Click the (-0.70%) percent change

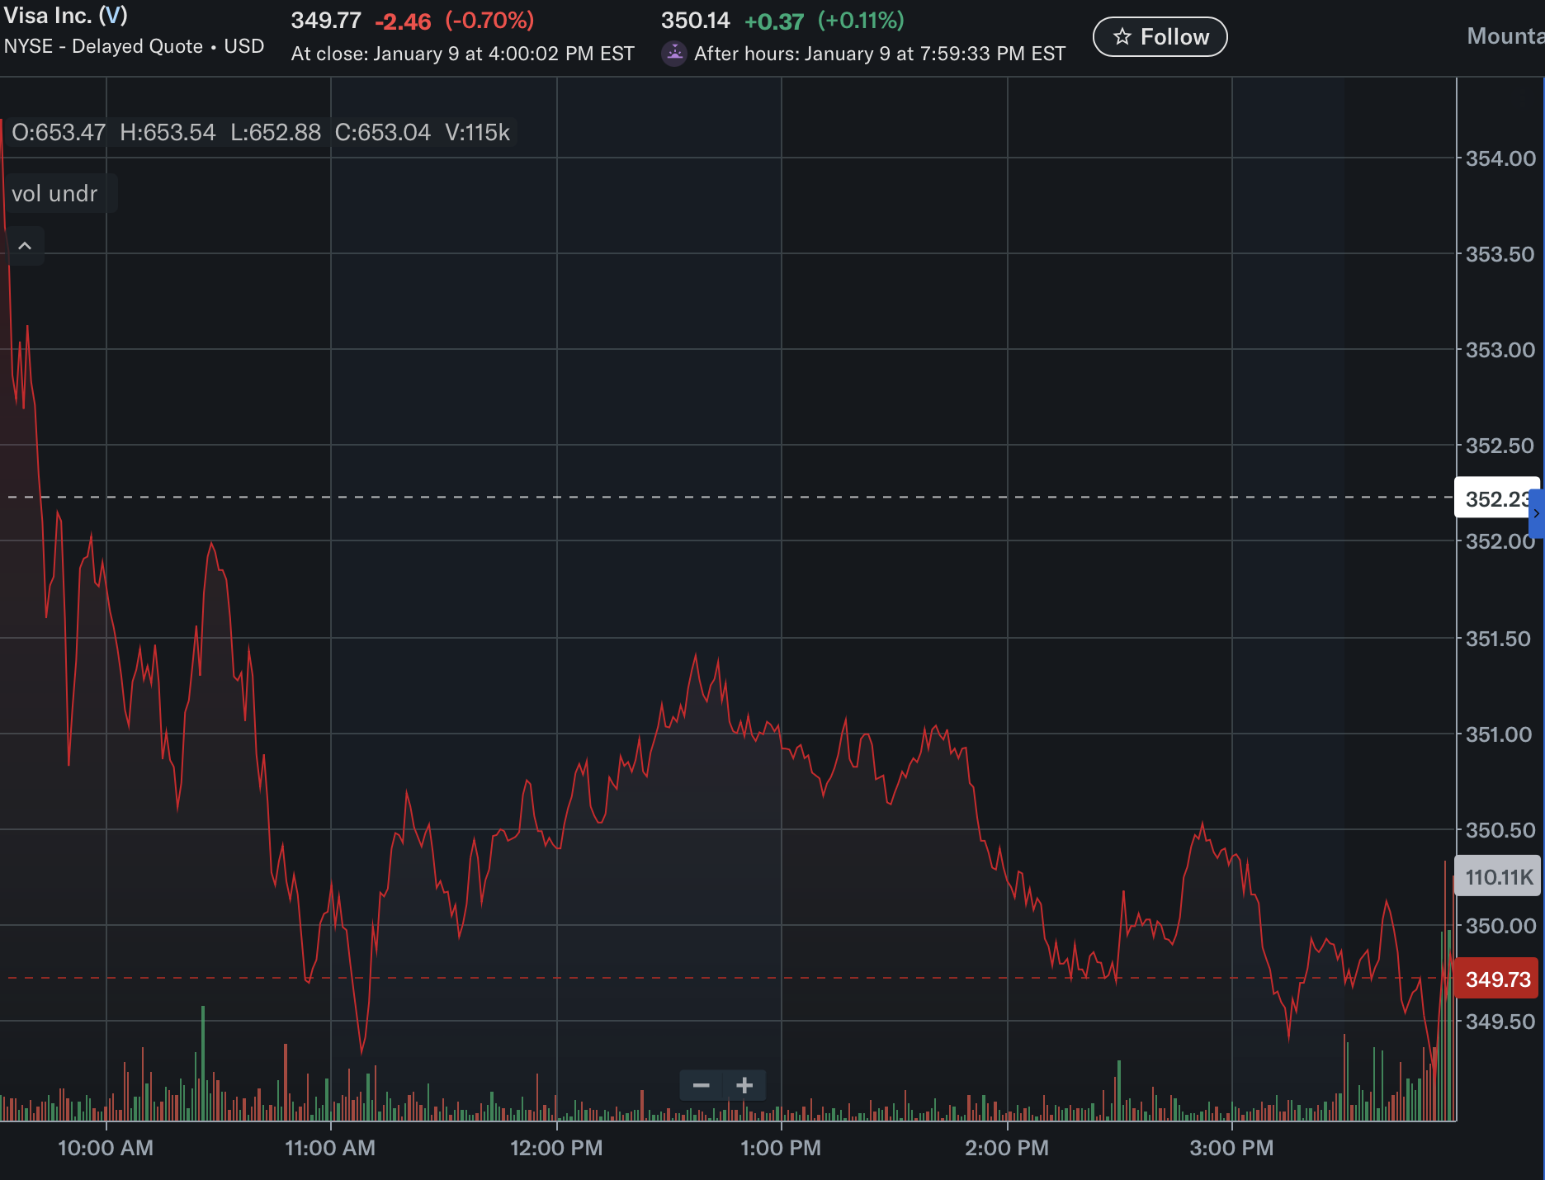pyautogui.click(x=489, y=21)
